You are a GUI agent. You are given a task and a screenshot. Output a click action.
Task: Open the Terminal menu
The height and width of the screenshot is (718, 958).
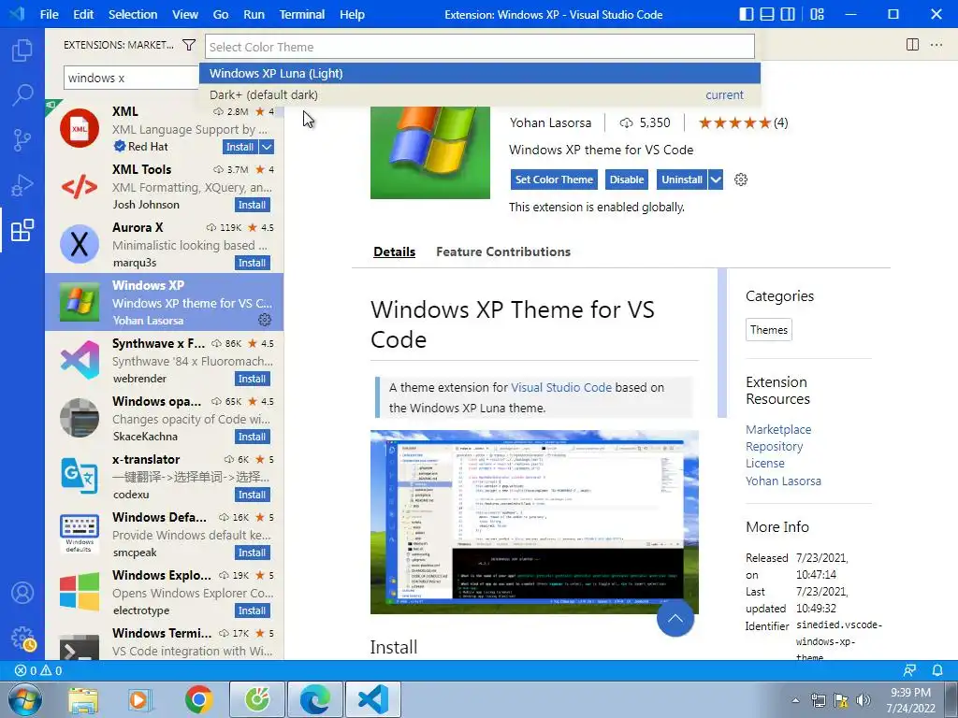click(302, 14)
